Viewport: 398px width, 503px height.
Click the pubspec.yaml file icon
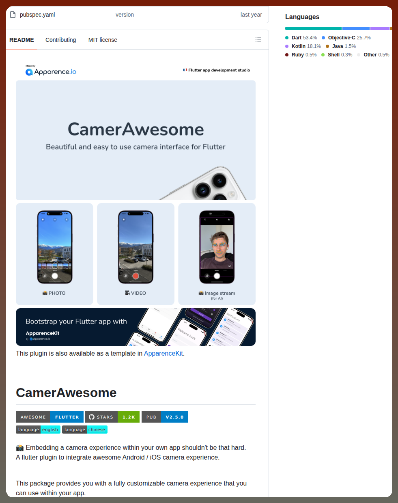pyautogui.click(x=13, y=15)
